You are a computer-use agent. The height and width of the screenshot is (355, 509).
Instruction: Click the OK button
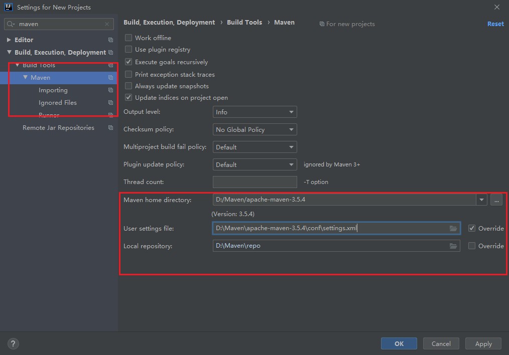[399, 343]
